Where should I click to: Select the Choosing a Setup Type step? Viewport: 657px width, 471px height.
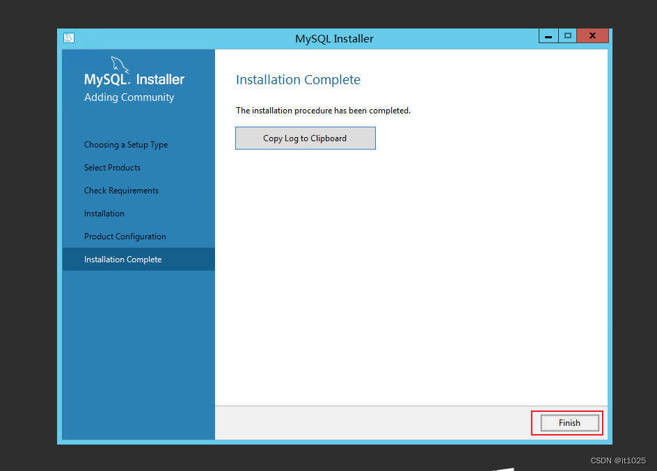pyautogui.click(x=126, y=145)
